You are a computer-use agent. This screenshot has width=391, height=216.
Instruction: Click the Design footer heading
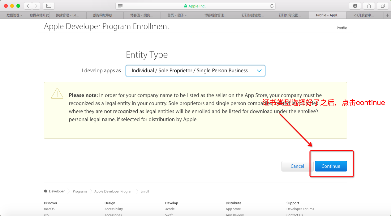(x=110, y=203)
